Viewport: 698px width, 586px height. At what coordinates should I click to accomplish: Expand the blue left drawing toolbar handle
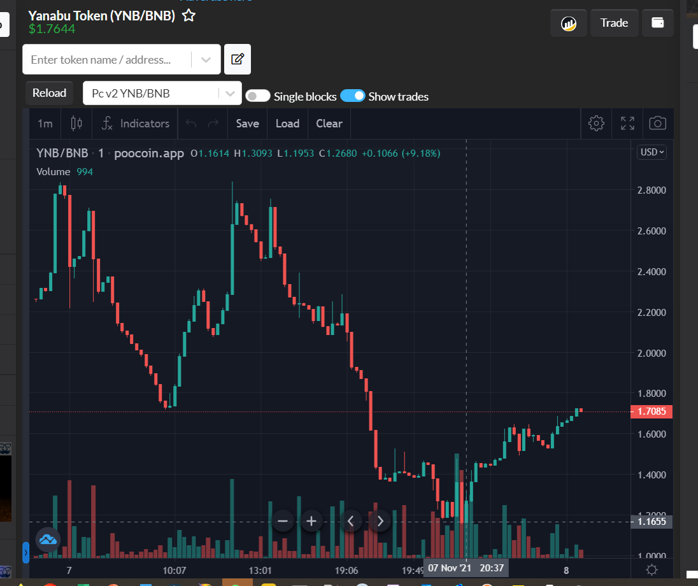(x=26, y=553)
